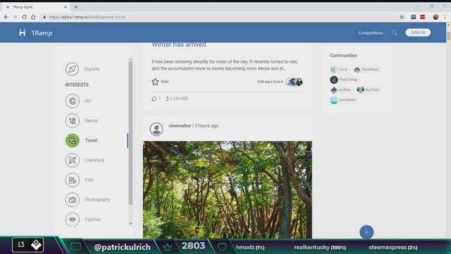Click the Communities heading
The height and width of the screenshot is (254, 451).
(343, 56)
